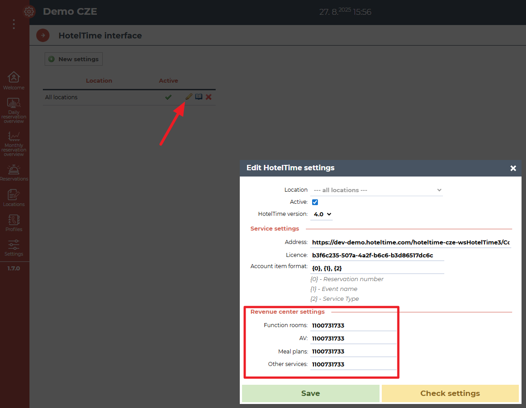Open the Location dropdown in dialog
The height and width of the screenshot is (408, 526).
(376, 190)
